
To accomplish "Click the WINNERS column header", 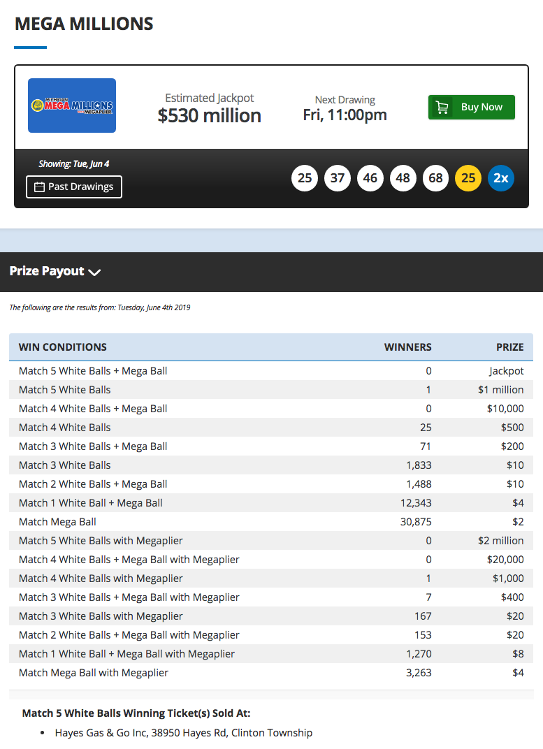I will [408, 347].
